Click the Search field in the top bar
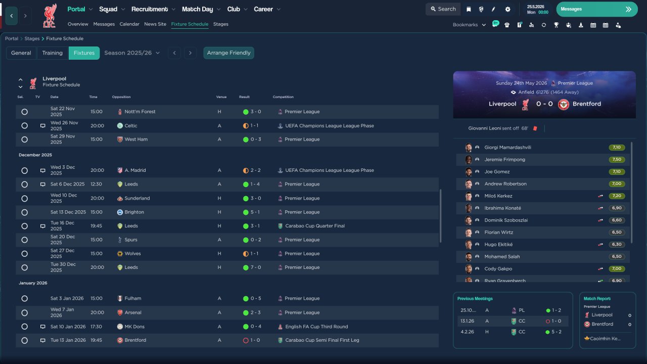 [x=443, y=9]
